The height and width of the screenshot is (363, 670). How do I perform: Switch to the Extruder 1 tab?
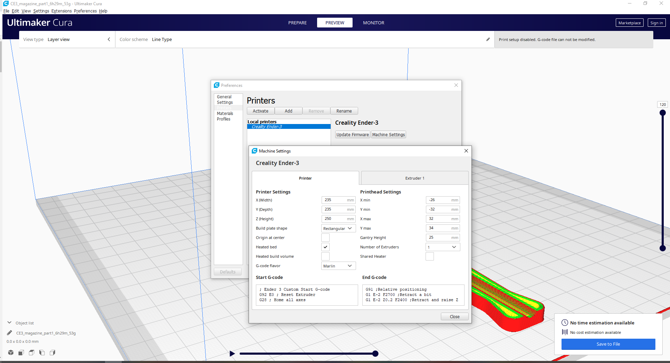click(x=415, y=178)
